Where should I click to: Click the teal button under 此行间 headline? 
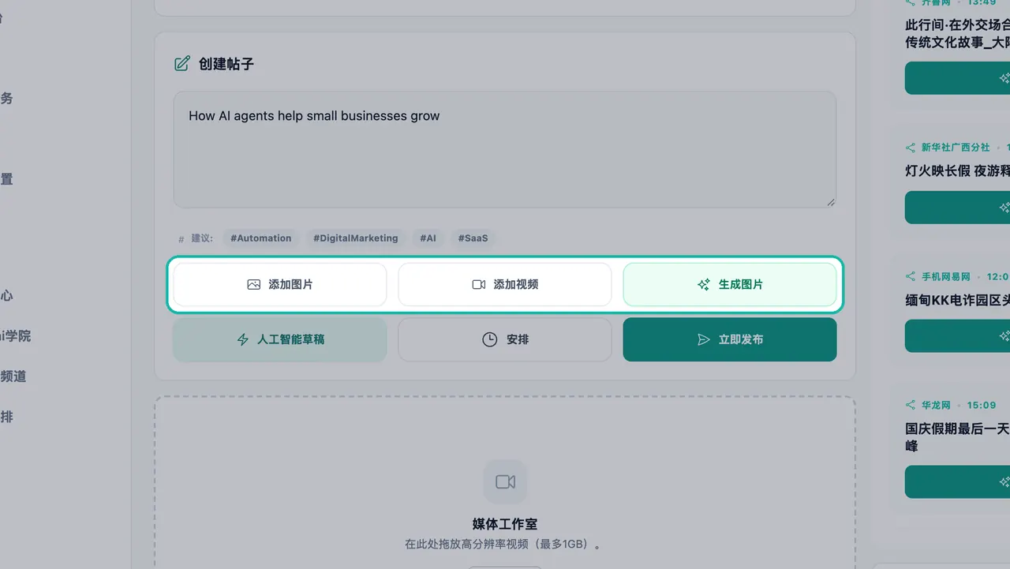point(957,78)
